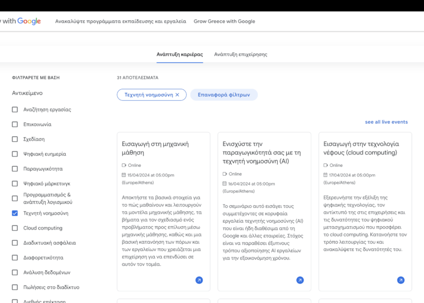This screenshot has height=303, width=424.
Task: Click video icon on machine learning card
Action: point(124,166)
